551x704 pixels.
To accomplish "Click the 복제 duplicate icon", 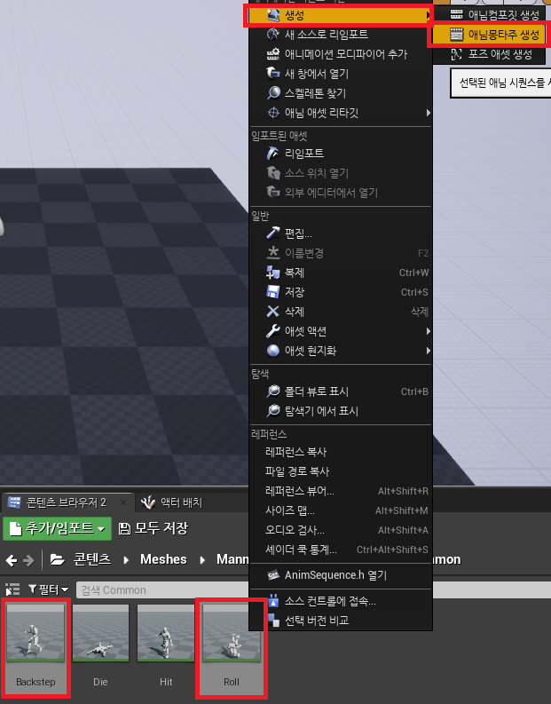I will click(273, 273).
